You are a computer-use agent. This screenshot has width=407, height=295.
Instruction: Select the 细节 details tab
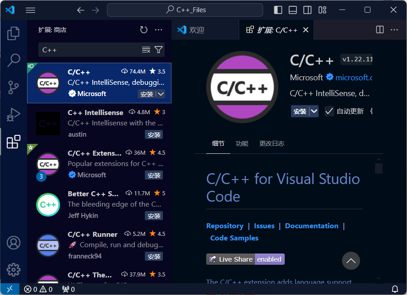pyautogui.click(x=218, y=143)
